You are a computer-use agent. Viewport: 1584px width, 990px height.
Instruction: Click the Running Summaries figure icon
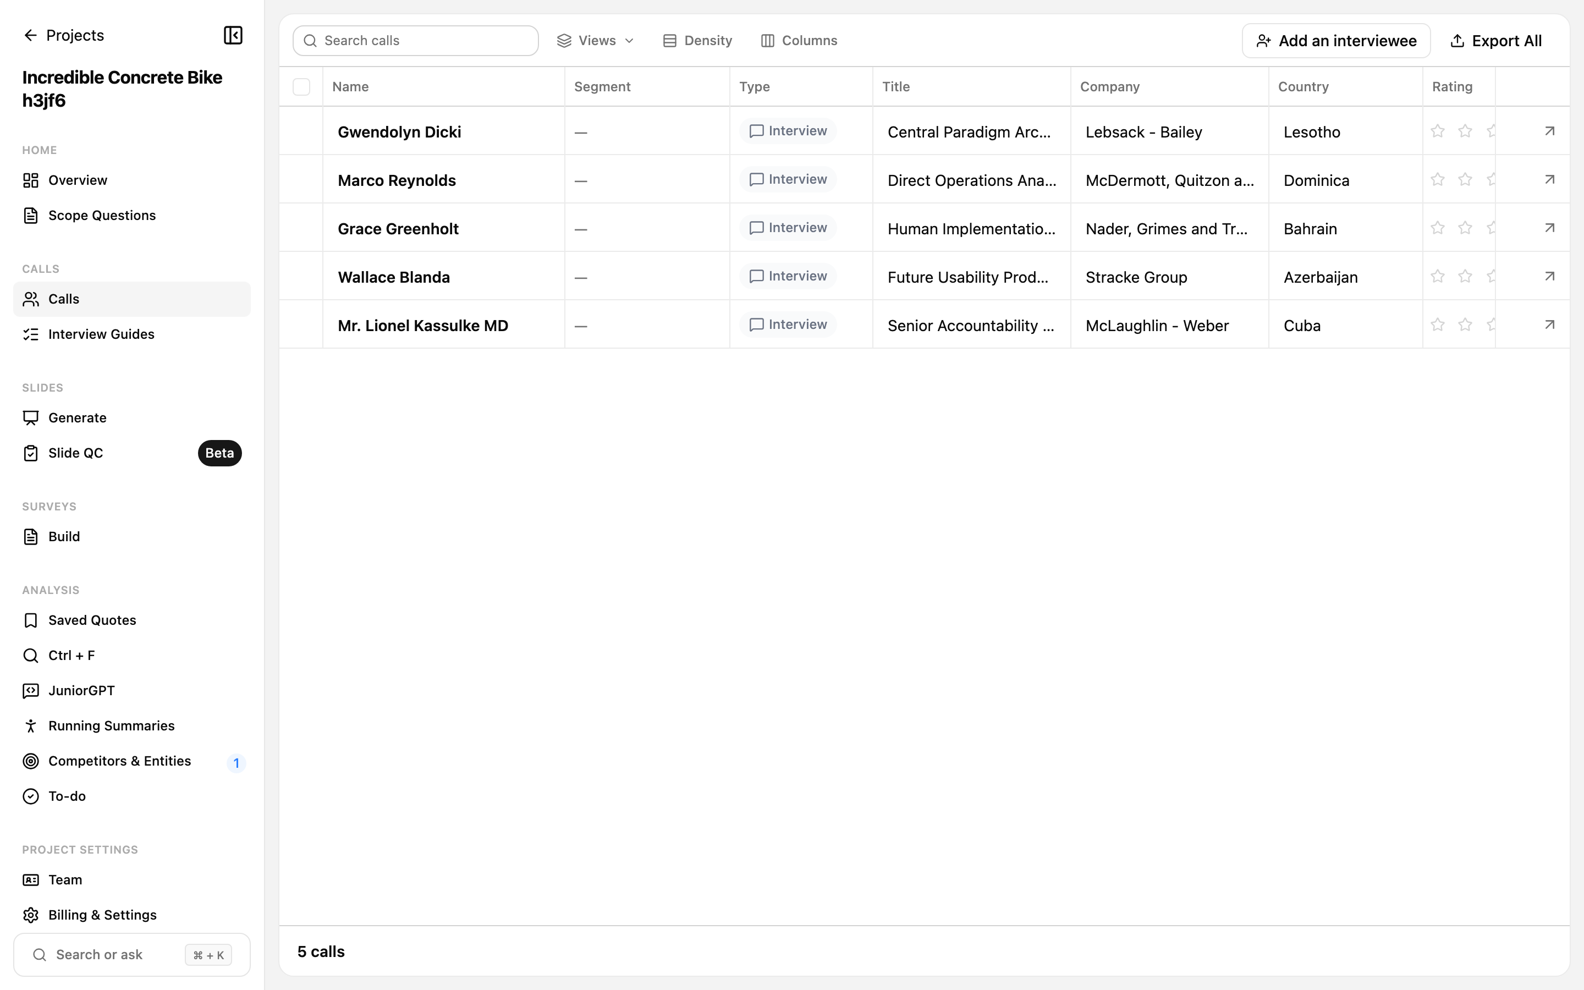coord(31,725)
